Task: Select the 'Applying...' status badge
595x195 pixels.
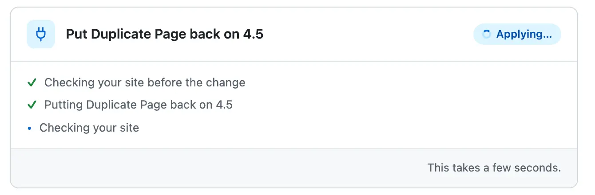Action: coord(517,34)
